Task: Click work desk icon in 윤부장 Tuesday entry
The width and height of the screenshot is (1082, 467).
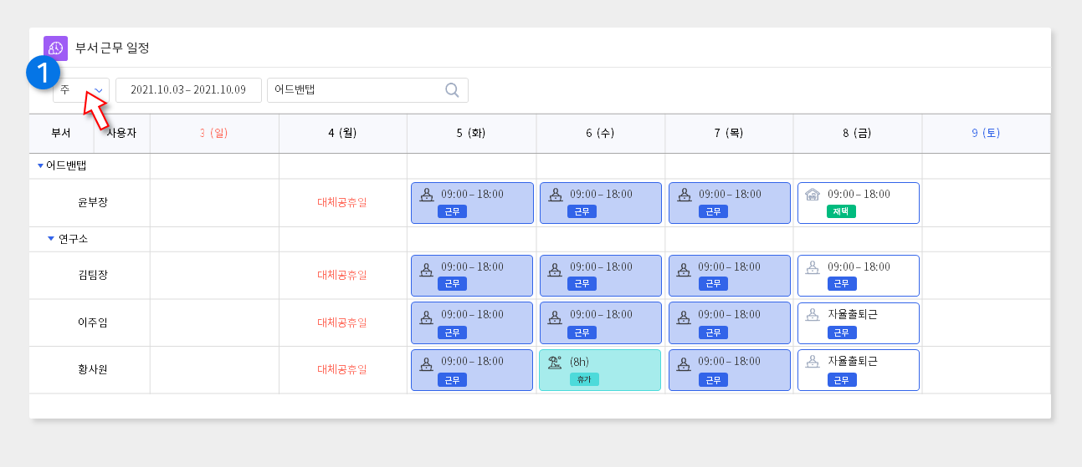Action: (x=426, y=195)
